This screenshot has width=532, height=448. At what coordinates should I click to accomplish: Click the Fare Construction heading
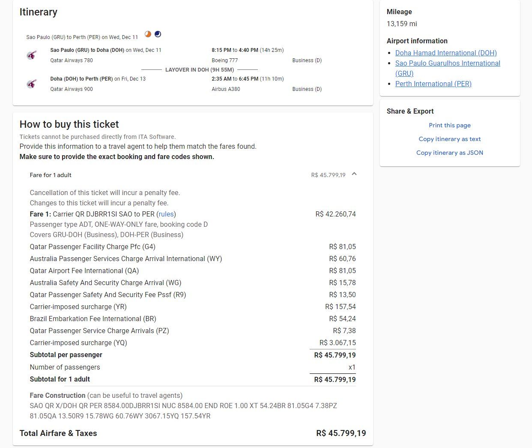[57, 395]
